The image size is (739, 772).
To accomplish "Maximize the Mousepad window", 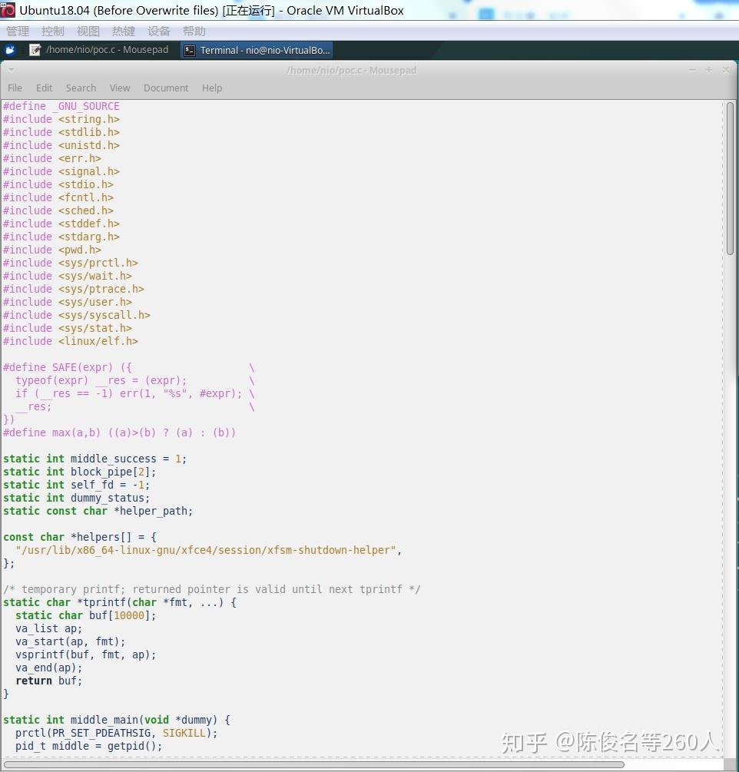I will point(709,70).
